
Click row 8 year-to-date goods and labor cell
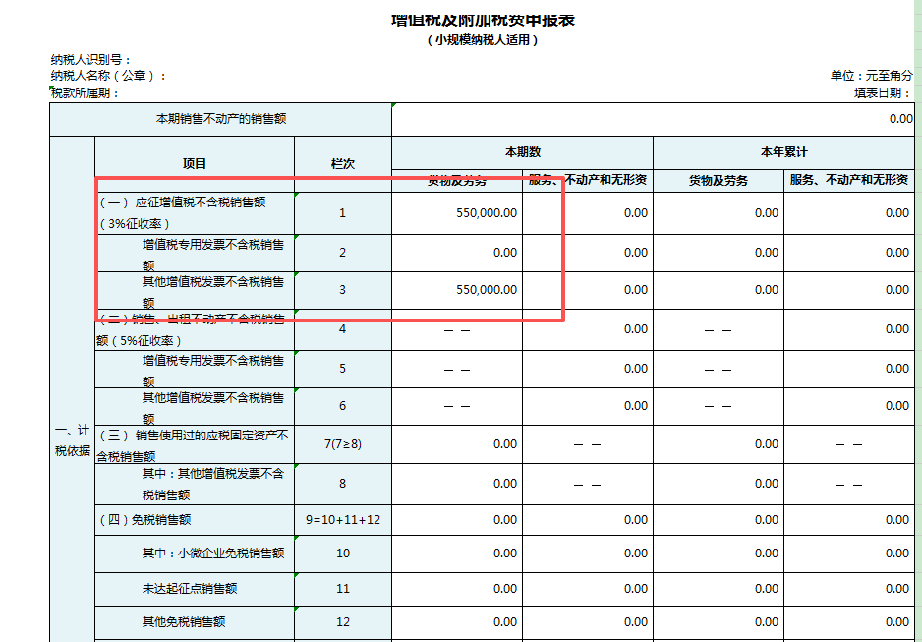click(718, 484)
